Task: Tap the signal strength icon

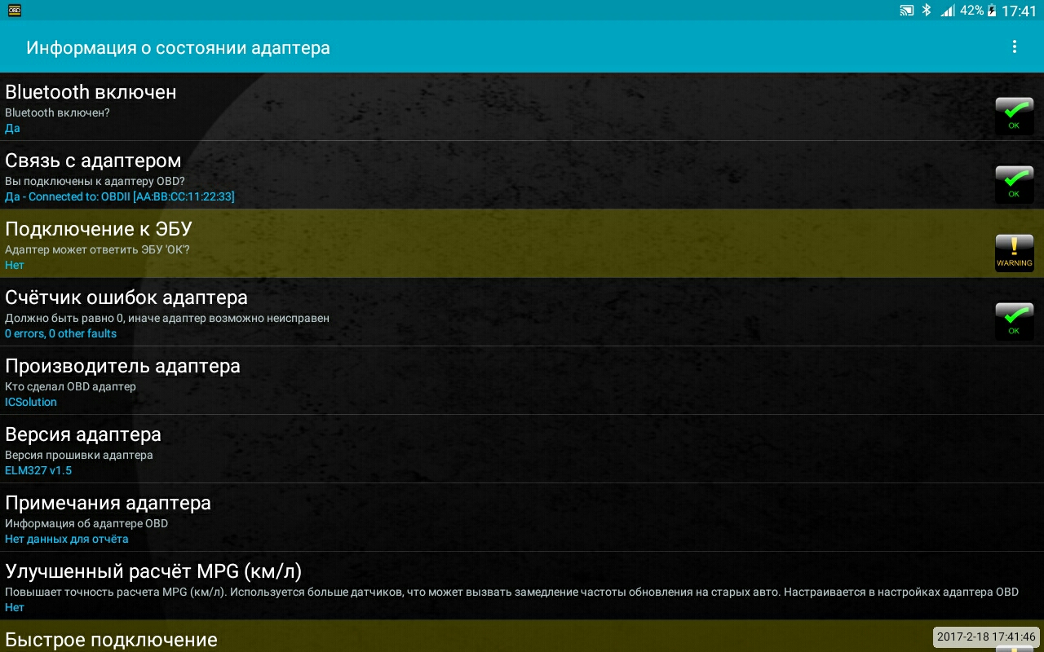Action: click(x=948, y=11)
